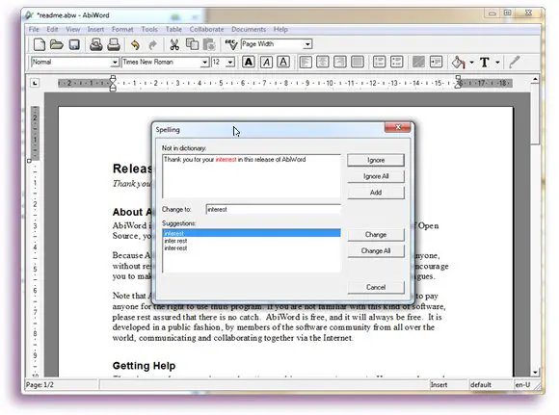Align text left in the toolbar
Image resolution: width=559 pixels, height=415 pixels.
coord(306,62)
